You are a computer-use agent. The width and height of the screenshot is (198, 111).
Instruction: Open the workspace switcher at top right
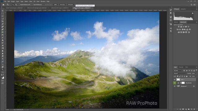tap(195, 5)
